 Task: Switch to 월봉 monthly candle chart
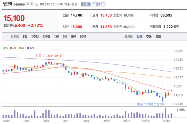pos(159,37)
